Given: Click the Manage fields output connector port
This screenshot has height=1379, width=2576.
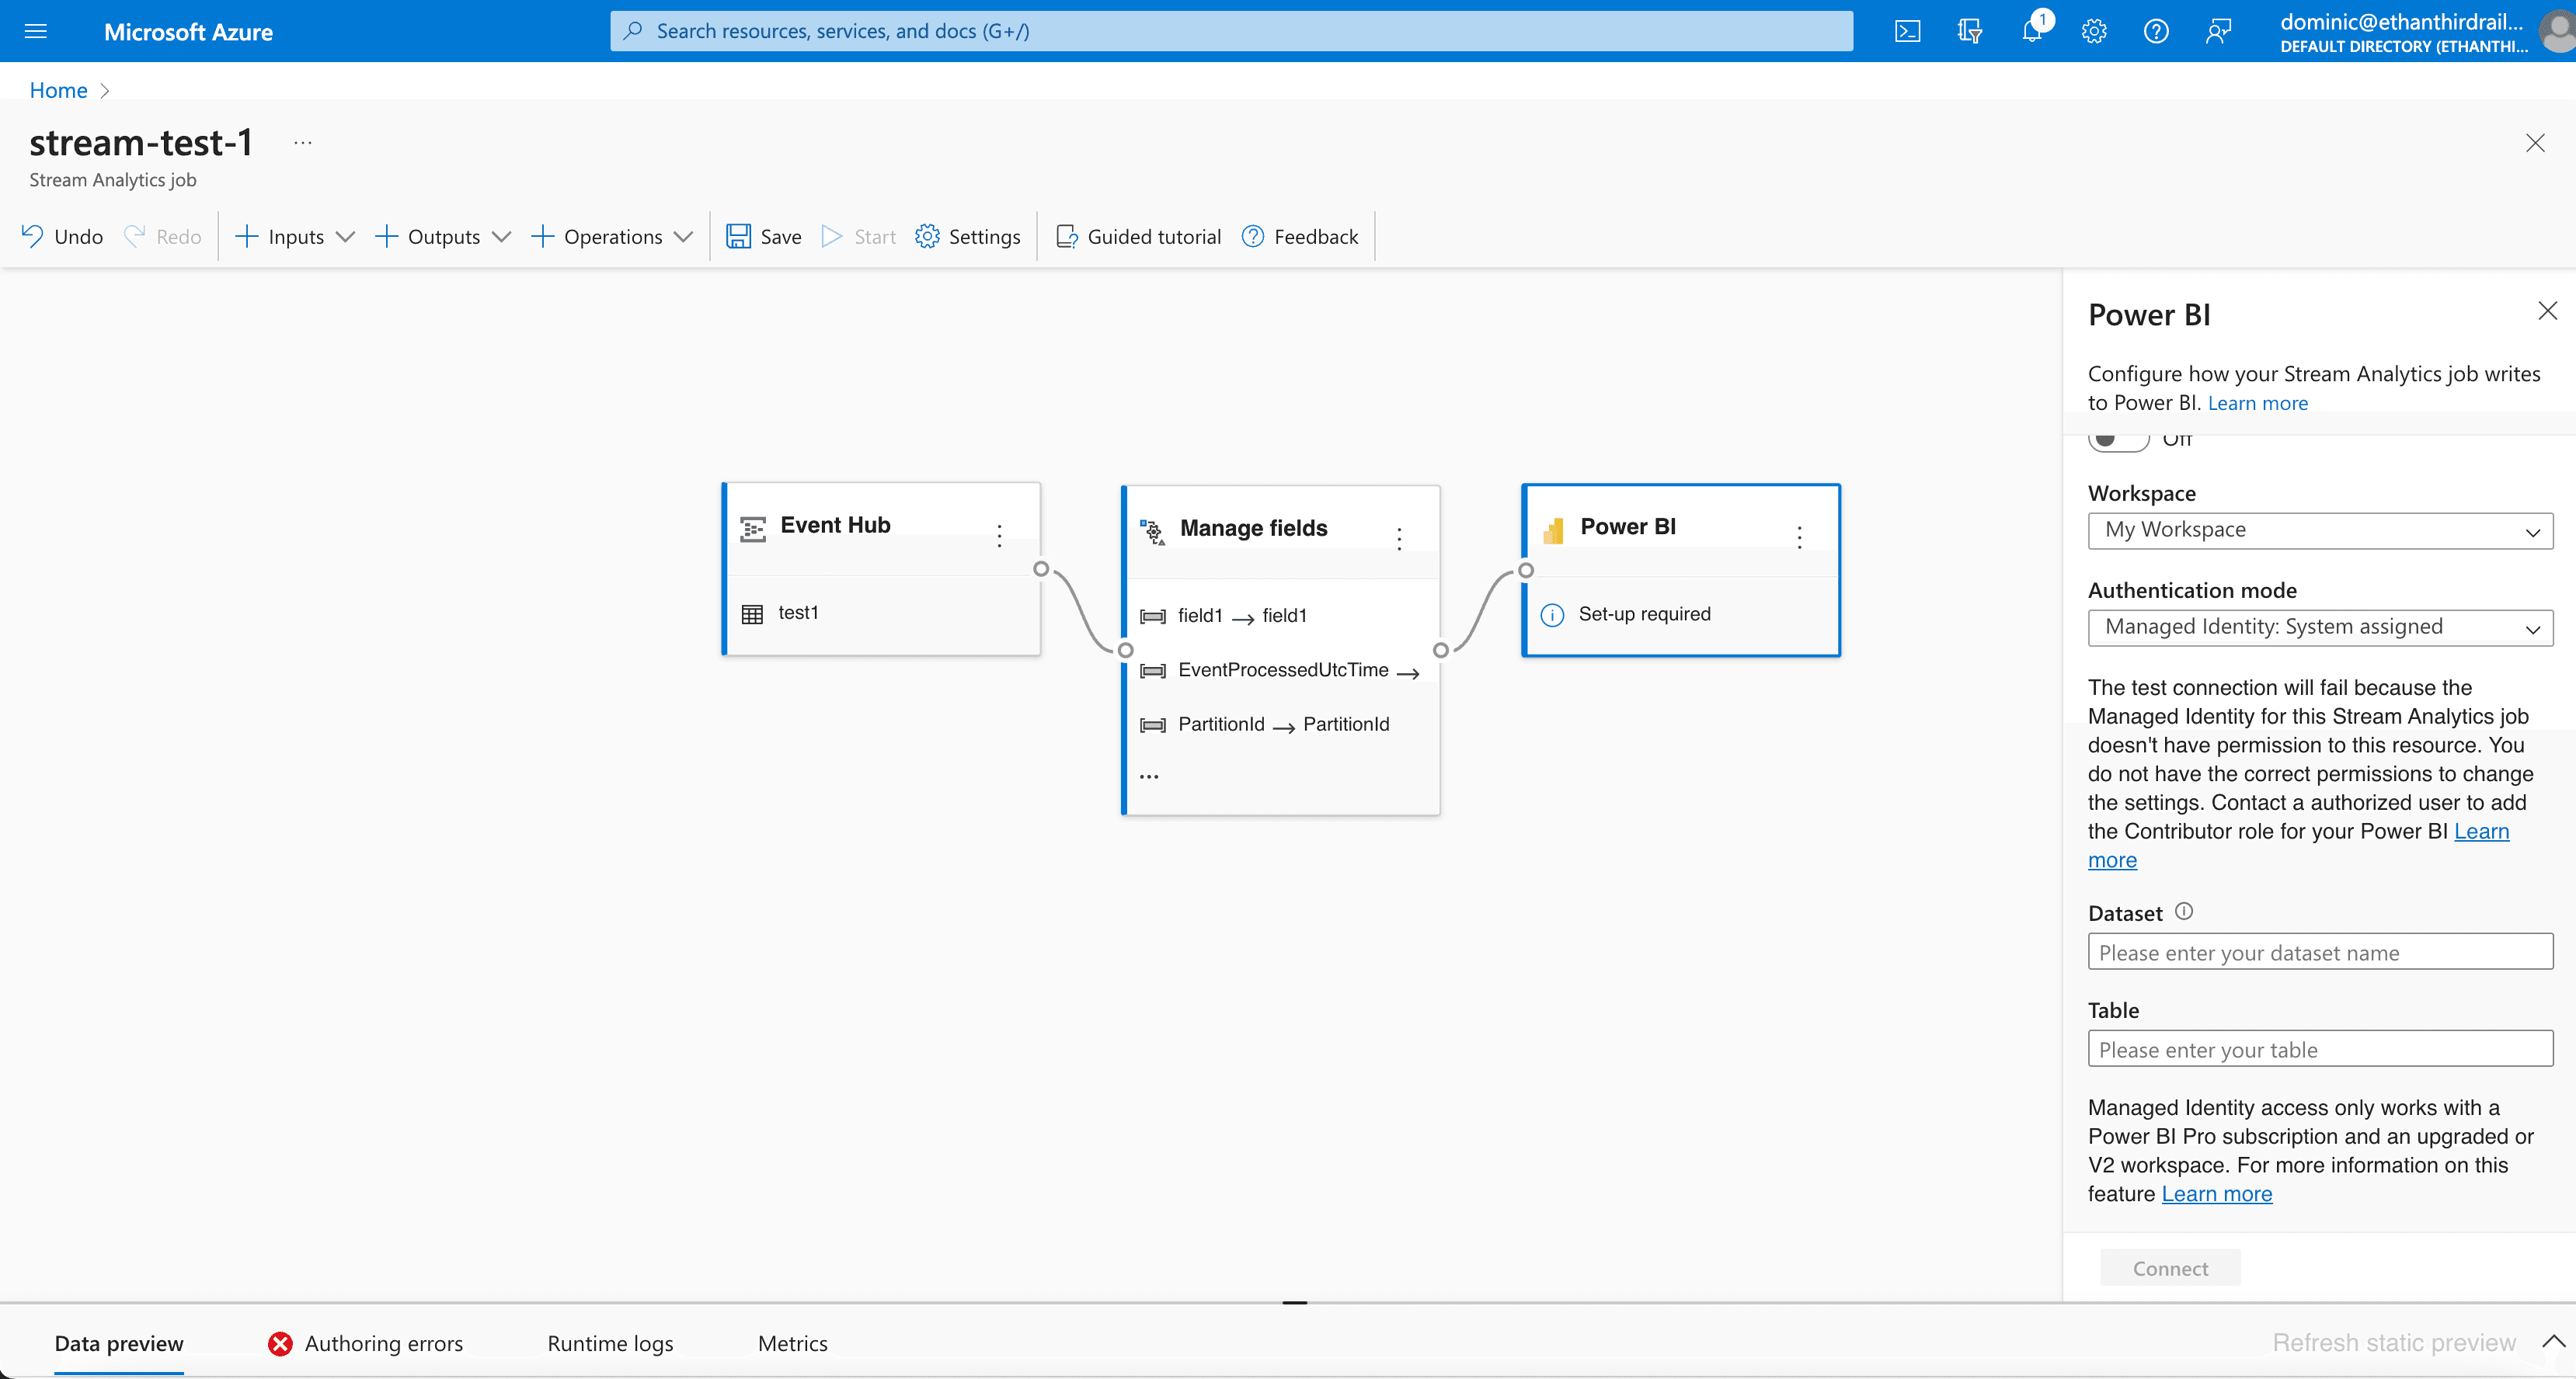Looking at the screenshot, I should (1441, 650).
